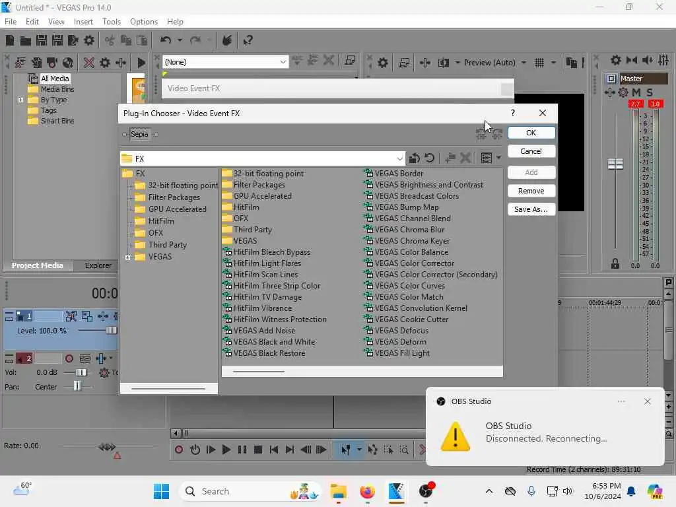676x507 pixels.
Task: Click the New project icon in main toolbar
Action: 10,40
